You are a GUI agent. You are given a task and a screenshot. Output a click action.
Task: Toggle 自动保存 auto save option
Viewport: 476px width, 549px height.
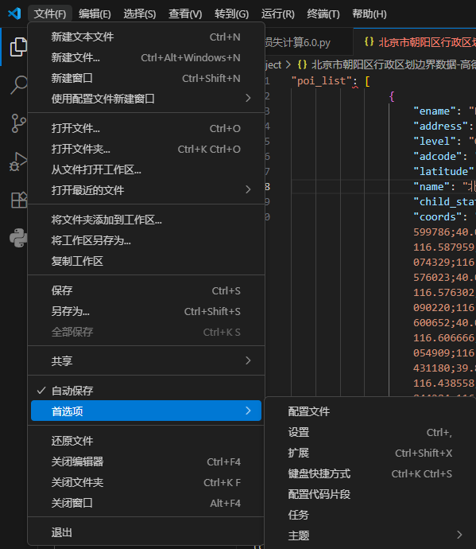[x=146, y=391]
